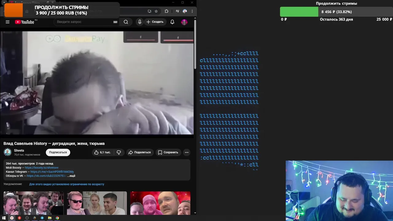Open the YouTube account avatar menu

(x=184, y=22)
